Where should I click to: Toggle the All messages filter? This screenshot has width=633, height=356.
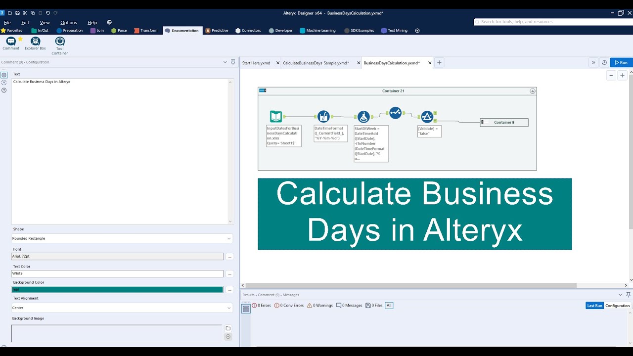point(389,306)
